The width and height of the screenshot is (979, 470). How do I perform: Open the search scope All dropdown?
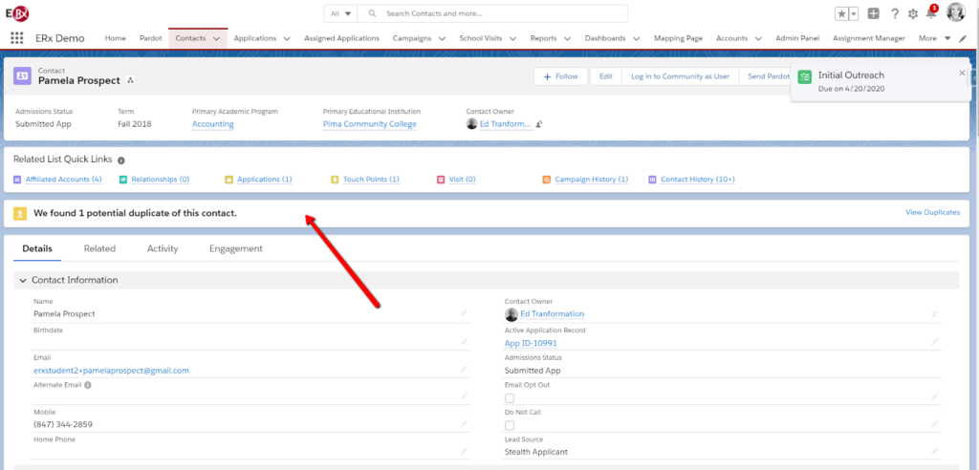341,13
